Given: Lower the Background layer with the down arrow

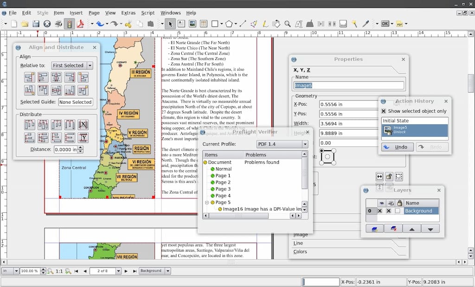Looking at the screenshot, I should point(430,229).
